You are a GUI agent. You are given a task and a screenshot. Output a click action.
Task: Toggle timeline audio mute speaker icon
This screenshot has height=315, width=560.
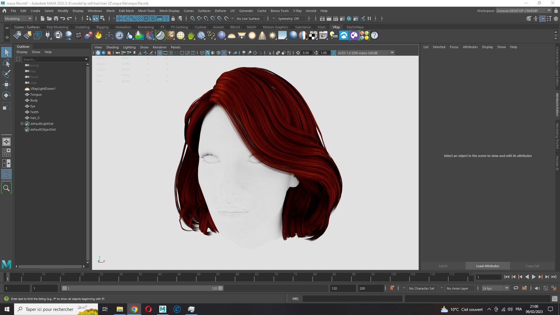coord(537,288)
